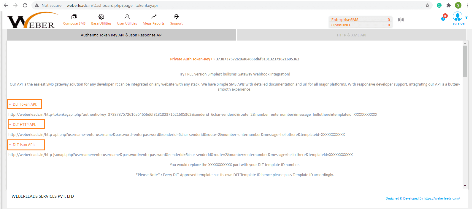Switch to HTTP & XML API tab
Viewport: 473px width, 209px height.
(x=351, y=35)
